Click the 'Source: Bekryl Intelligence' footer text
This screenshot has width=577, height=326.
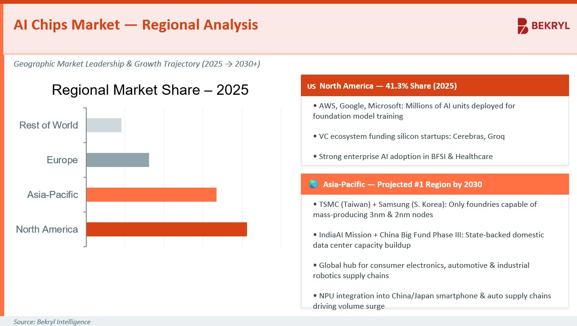(x=52, y=322)
